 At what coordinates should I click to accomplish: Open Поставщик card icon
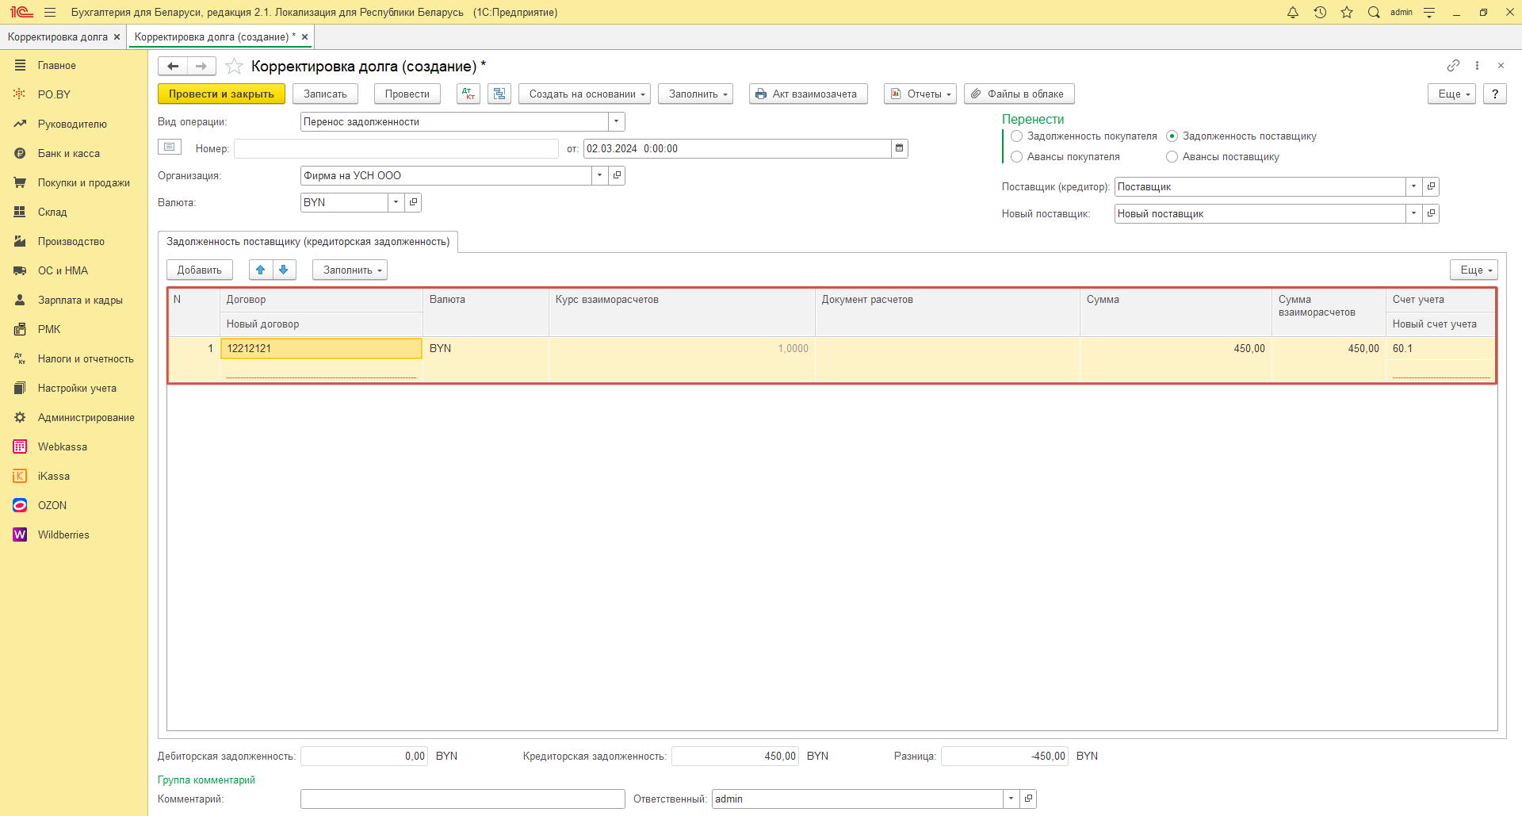(x=1431, y=186)
